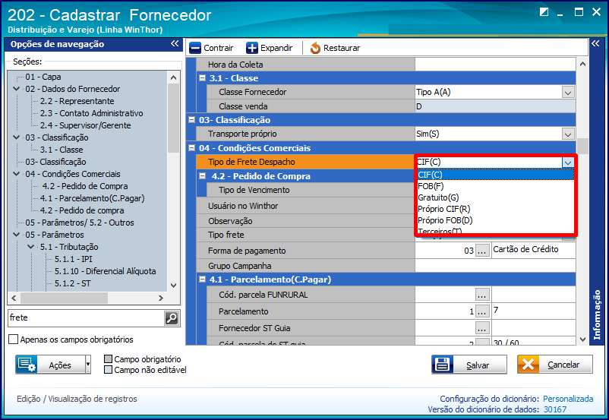The image size is (609, 420).
Task: Collapse the 04 - Condições Comerciais section
Action: (x=192, y=147)
